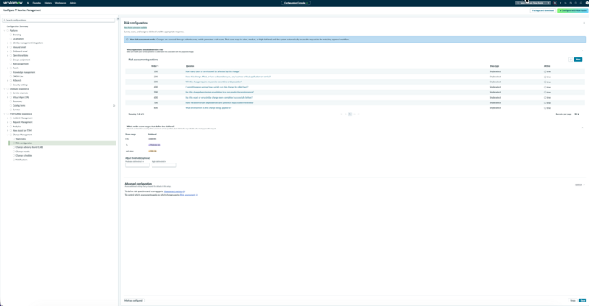Expand the Inbound email node
589x306 pixels.
coord(7,47)
